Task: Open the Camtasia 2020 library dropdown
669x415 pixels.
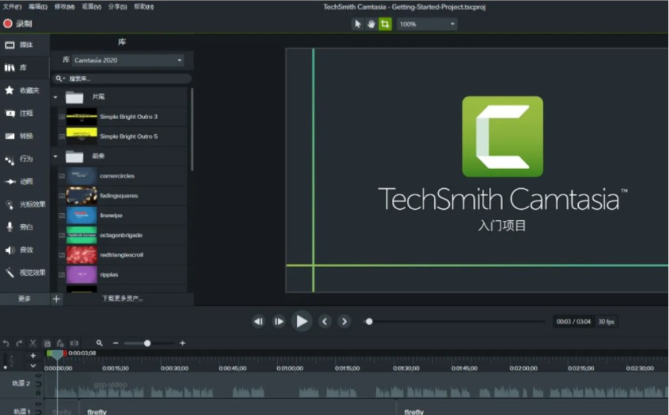Action: coord(128,61)
